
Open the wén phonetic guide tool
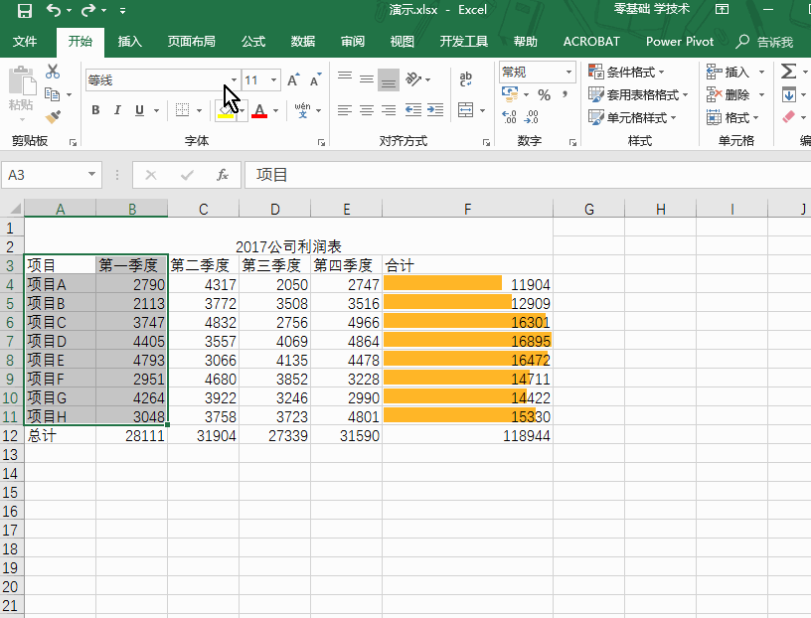[x=302, y=110]
